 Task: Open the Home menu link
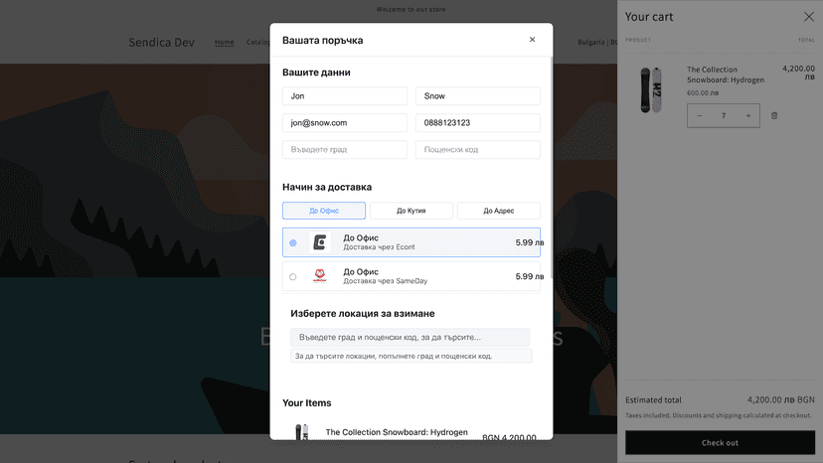point(224,42)
